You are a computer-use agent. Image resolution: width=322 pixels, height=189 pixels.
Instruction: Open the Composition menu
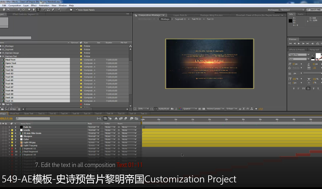tap(14, 5)
